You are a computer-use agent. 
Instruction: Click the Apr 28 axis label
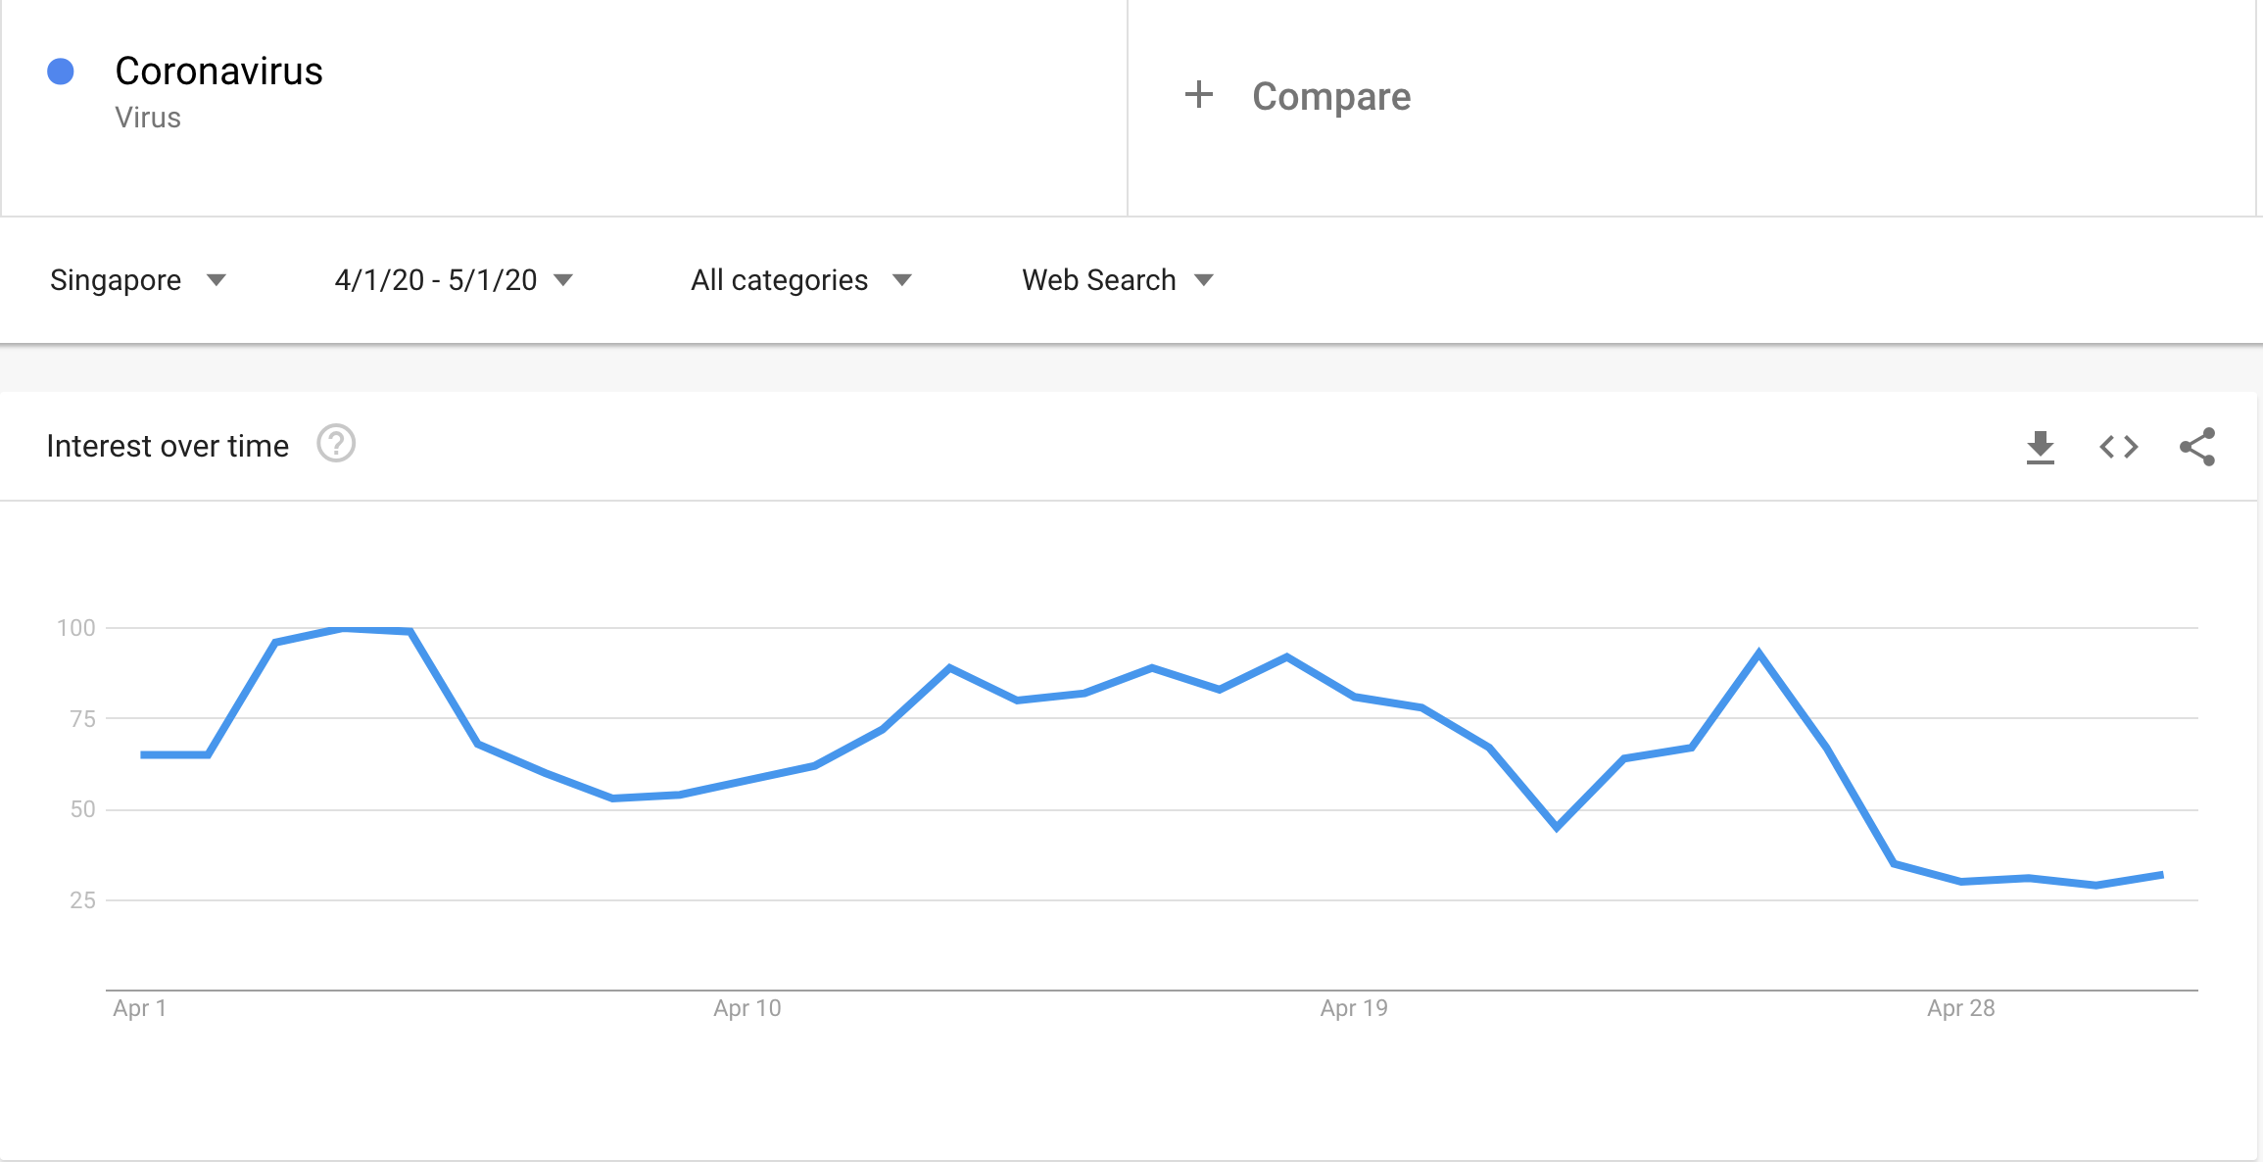click(x=1960, y=1008)
